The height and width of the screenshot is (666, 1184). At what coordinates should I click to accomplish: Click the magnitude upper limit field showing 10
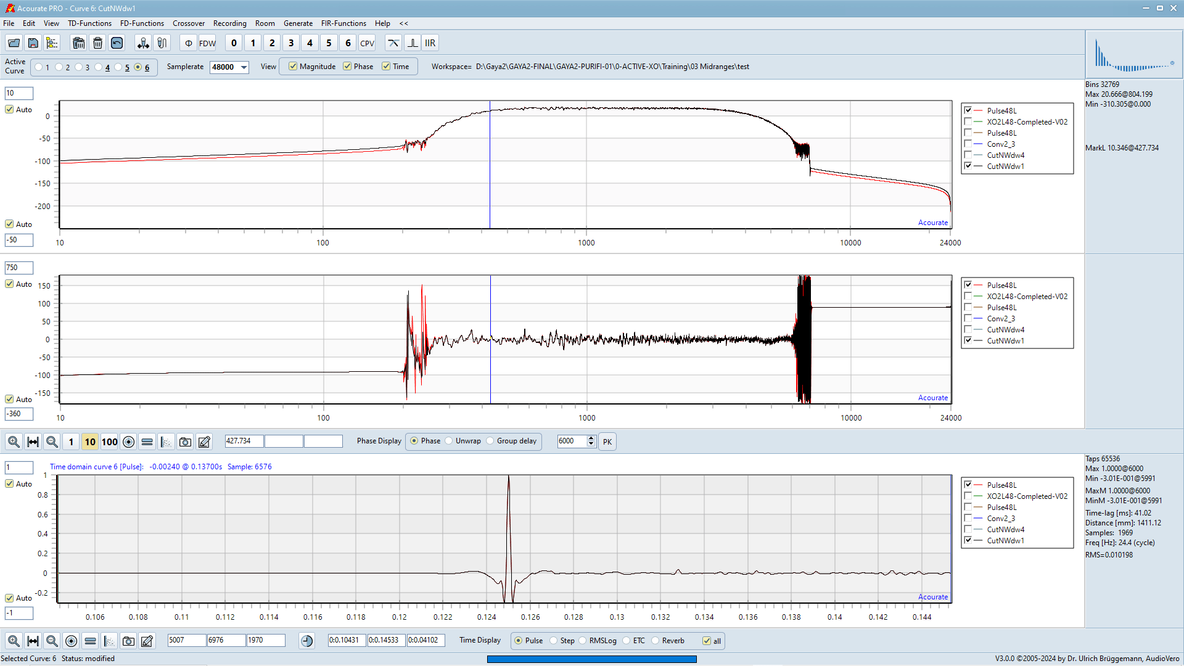(x=19, y=93)
